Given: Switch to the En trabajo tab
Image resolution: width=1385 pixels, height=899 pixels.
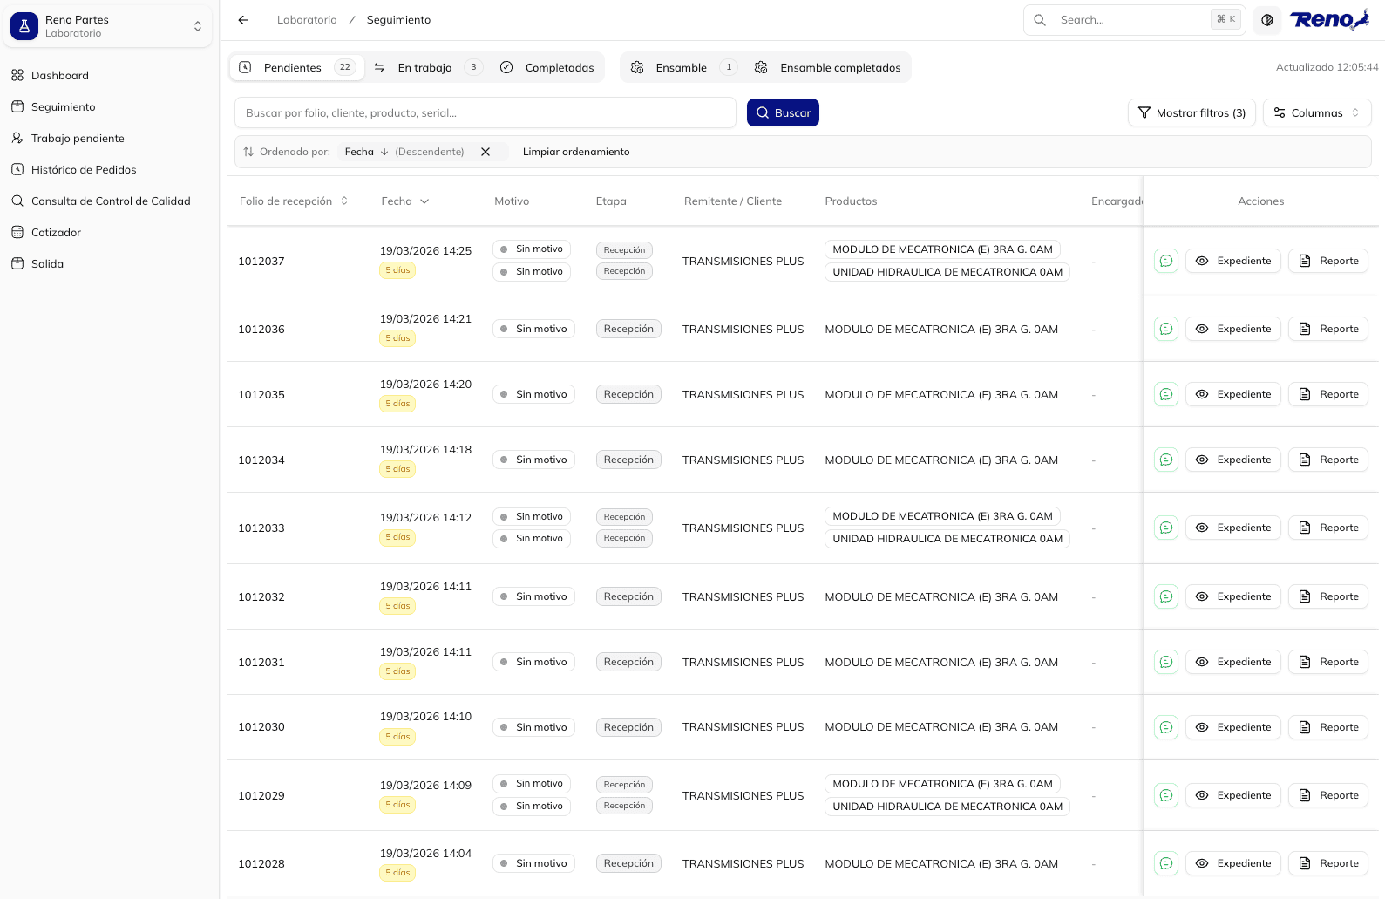Looking at the screenshot, I should (x=425, y=68).
